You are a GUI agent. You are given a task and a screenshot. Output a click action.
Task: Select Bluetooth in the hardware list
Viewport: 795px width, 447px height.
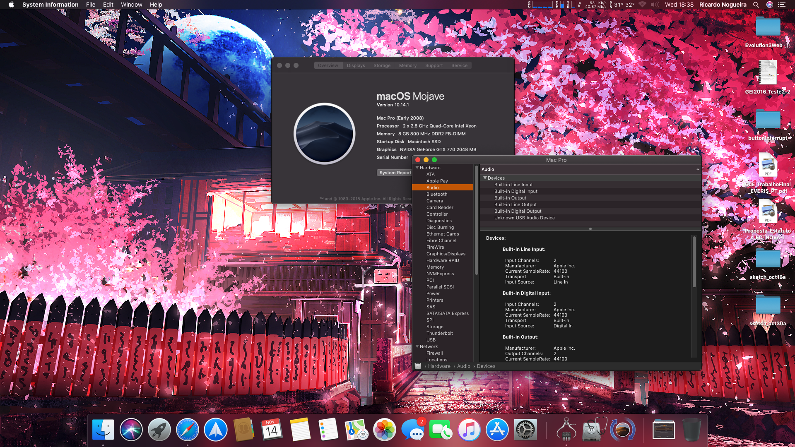pyautogui.click(x=437, y=194)
